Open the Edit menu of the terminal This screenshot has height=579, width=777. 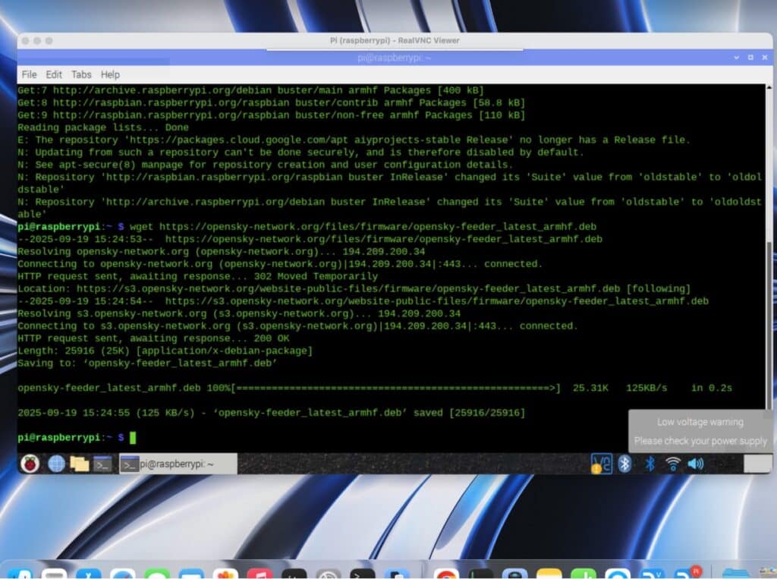[x=53, y=74]
